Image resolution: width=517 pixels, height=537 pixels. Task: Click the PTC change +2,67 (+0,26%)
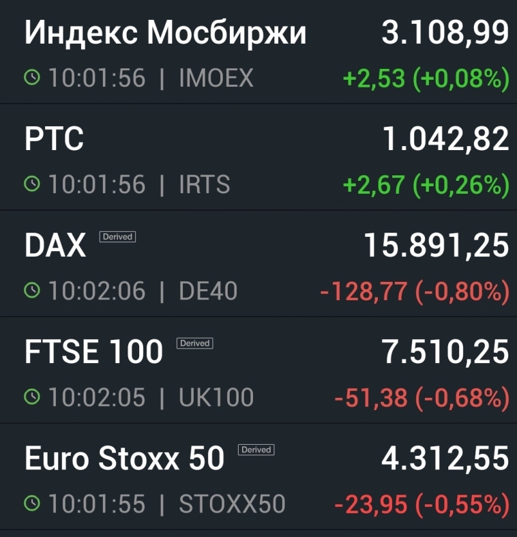pyautogui.click(x=426, y=185)
